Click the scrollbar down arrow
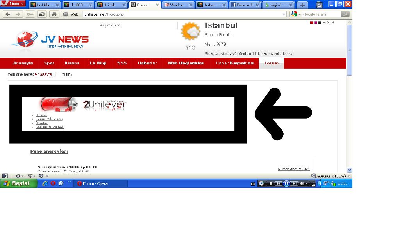Viewport: 400px width, 234px height. pos(349,170)
